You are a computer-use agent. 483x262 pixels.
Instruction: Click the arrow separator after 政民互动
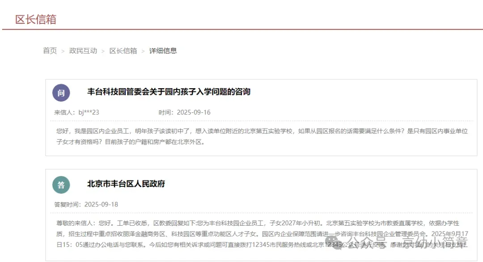click(x=103, y=51)
